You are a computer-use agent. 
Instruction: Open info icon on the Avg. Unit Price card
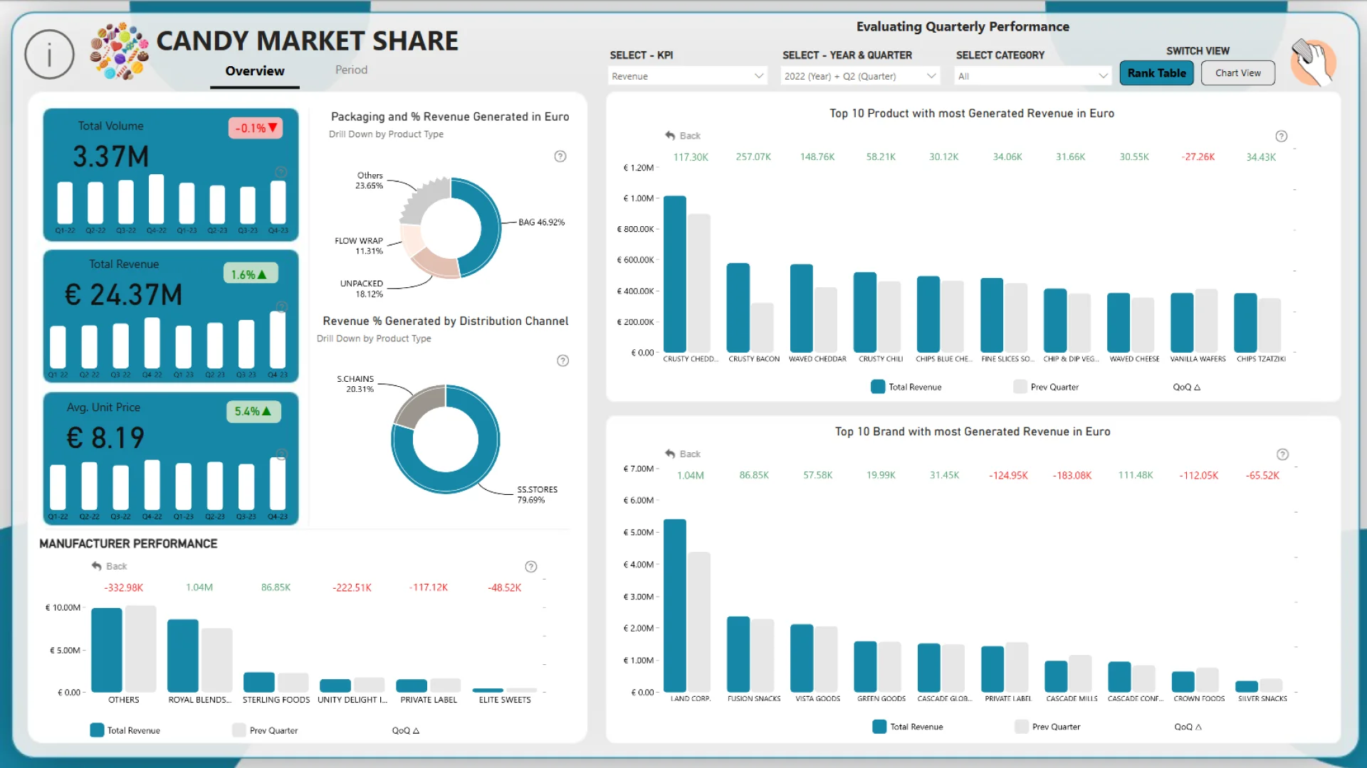[x=281, y=454]
